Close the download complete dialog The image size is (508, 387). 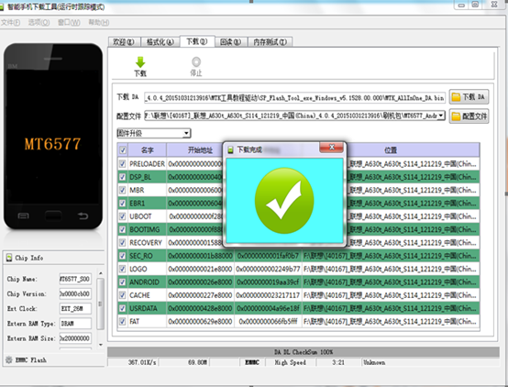(x=331, y=148)
